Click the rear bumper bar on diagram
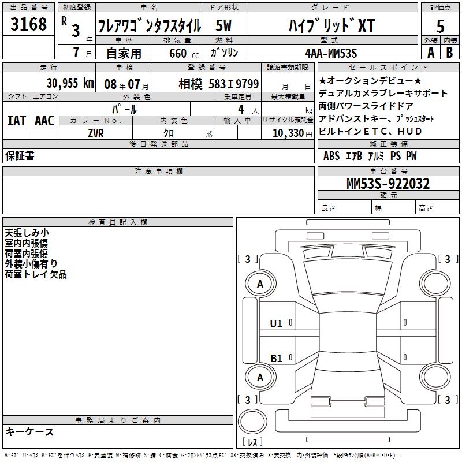This screenshot has height=462, width=462. click(x=348, y=439)
